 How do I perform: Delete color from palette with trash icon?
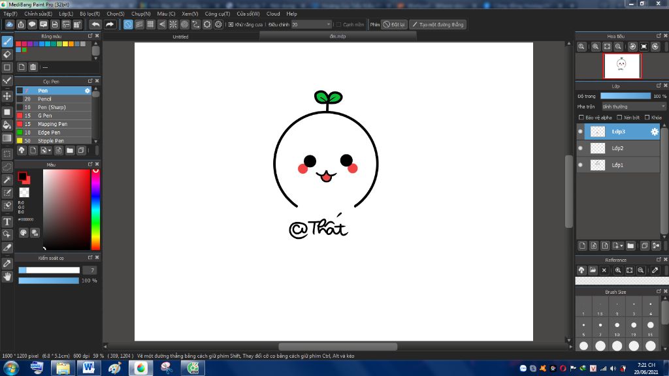pos(33,67)
